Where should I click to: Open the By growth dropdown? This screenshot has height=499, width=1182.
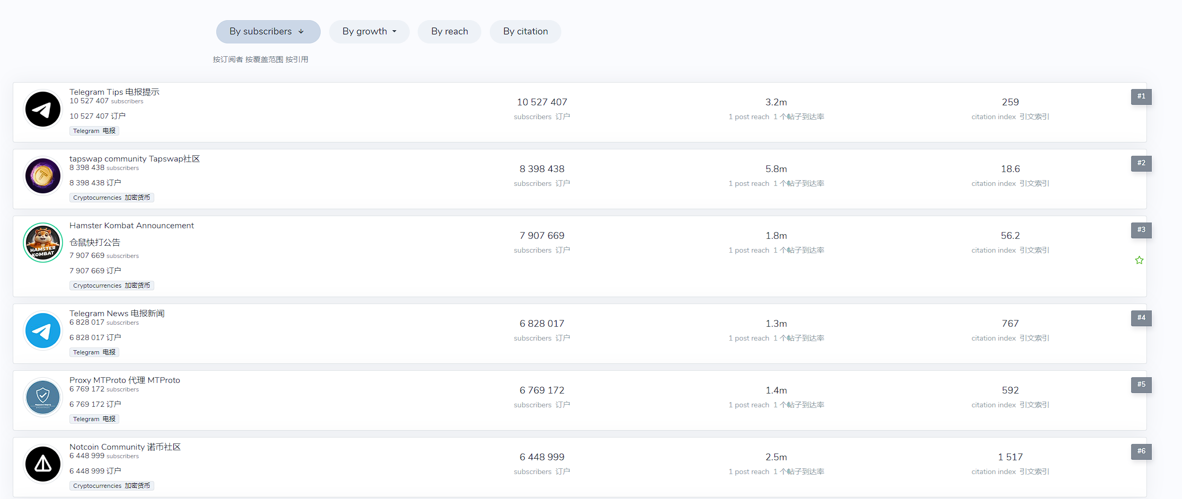pyautogui.click(x=369, y=32)
